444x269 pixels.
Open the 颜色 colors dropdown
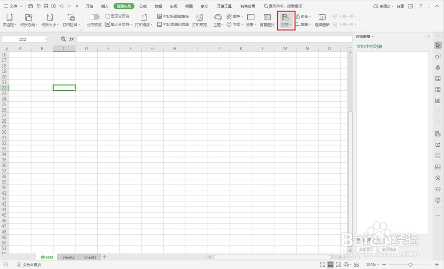click(235, 16)
